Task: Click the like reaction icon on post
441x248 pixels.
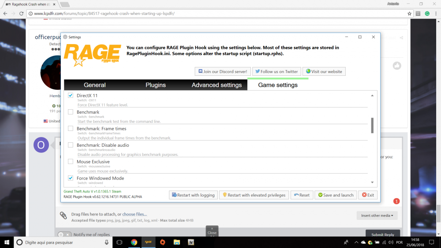Action: [x=397, y=66]
